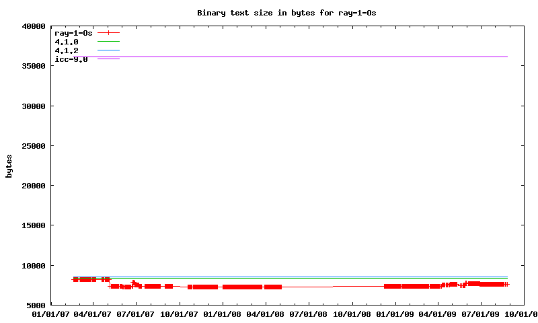Select the 4.1.0 legend label
This screenshot has width=538, height=323.
pyautogui.click(x=67, y=42)
